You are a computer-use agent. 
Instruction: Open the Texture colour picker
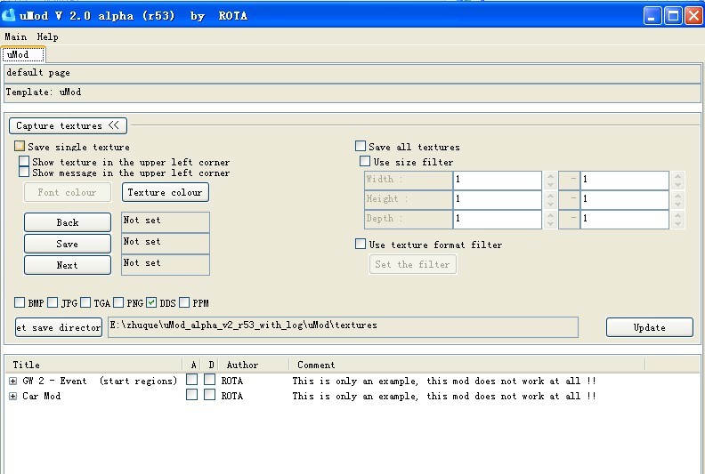[x=165, y=192]
